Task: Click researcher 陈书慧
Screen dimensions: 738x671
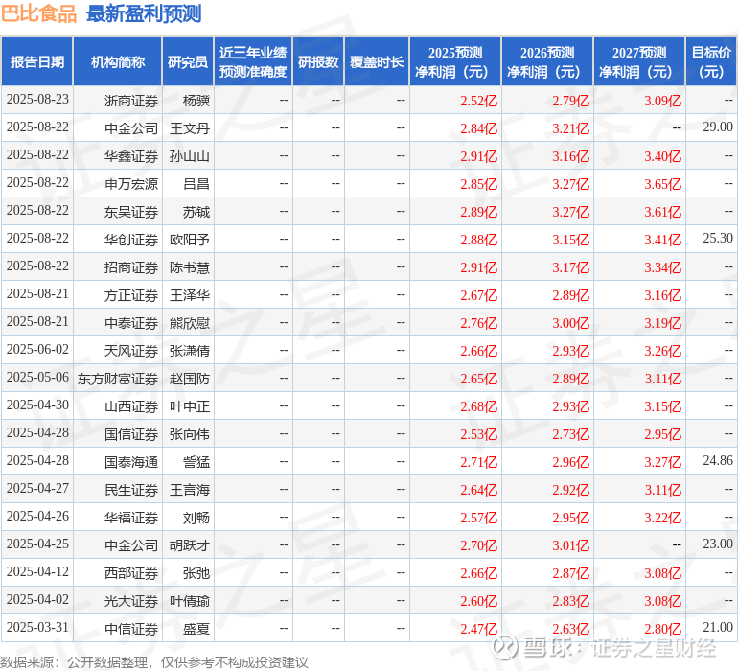Action: [190, 267]
